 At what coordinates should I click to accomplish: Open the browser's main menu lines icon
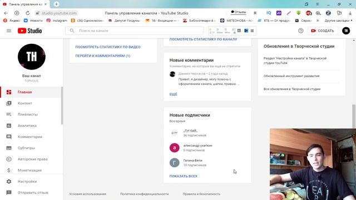pos(317,4)
